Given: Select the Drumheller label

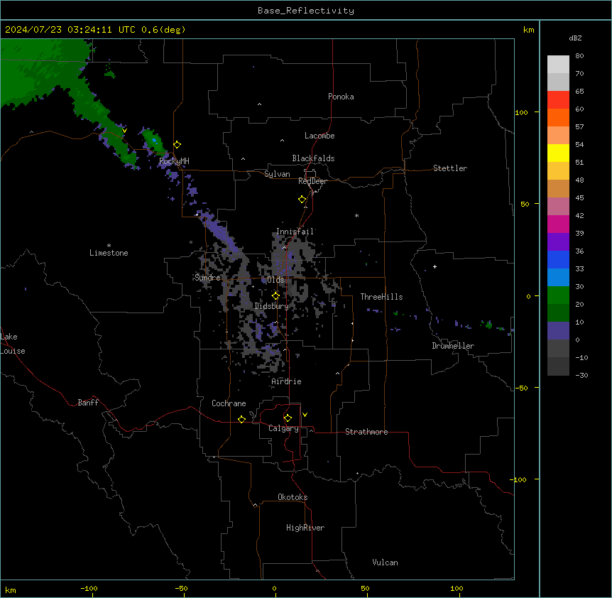Looking at the screenshot, I should coord(453,346).
